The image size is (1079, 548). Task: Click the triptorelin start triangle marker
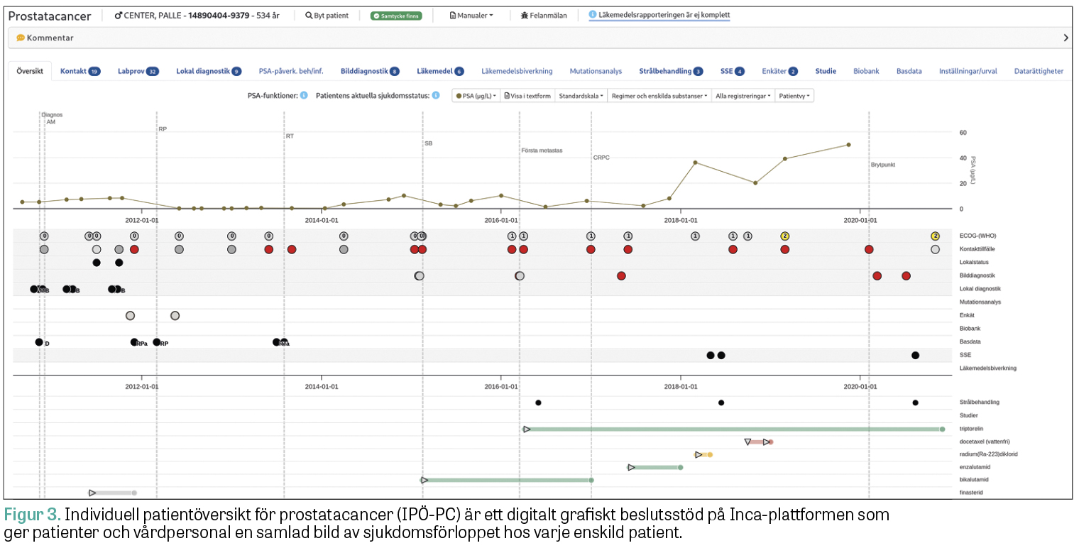(527, 429)
